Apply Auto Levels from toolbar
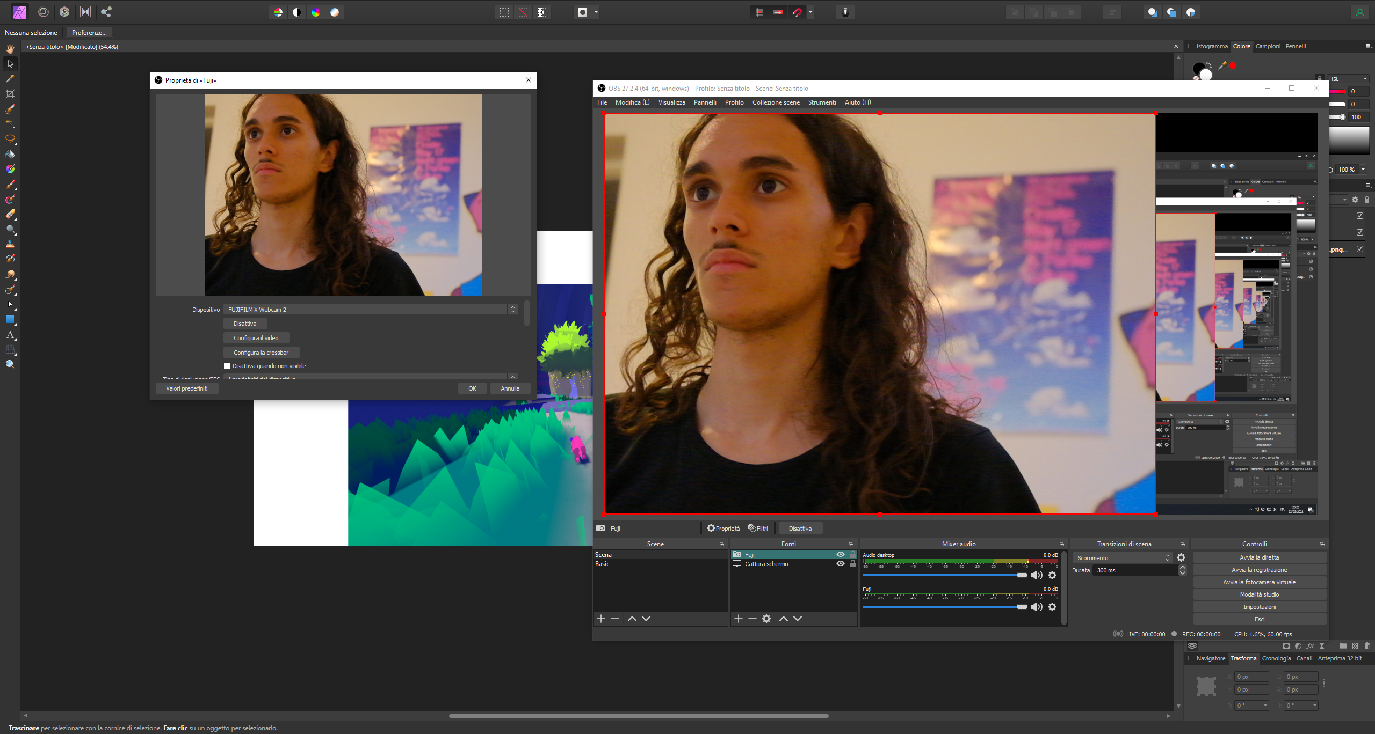1375x734 pixels. [x=278, y=12]
